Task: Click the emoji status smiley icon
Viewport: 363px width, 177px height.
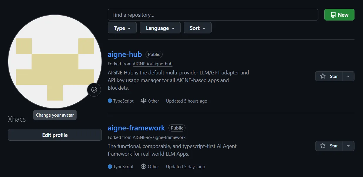Action: click(94, 90)
